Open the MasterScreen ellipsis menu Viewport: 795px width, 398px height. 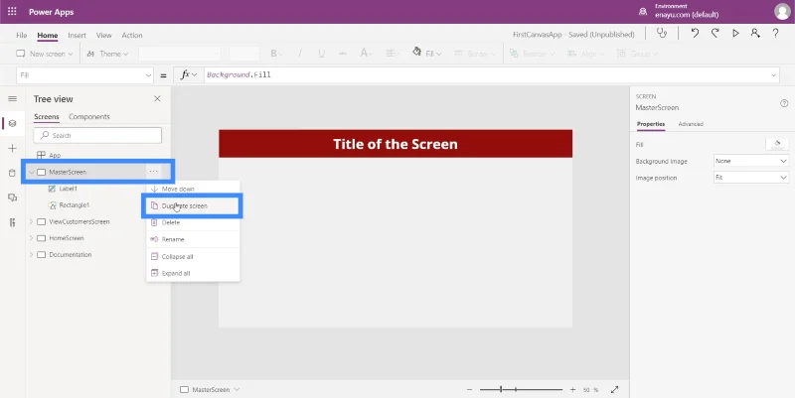click(x=154, y=172)
